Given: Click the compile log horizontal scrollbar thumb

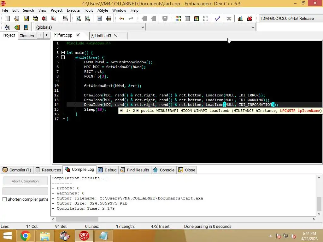Looking at the screenshot, I should pos(77,219).
